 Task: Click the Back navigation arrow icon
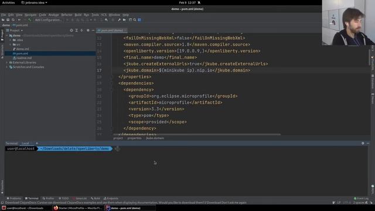coord(19,20)
